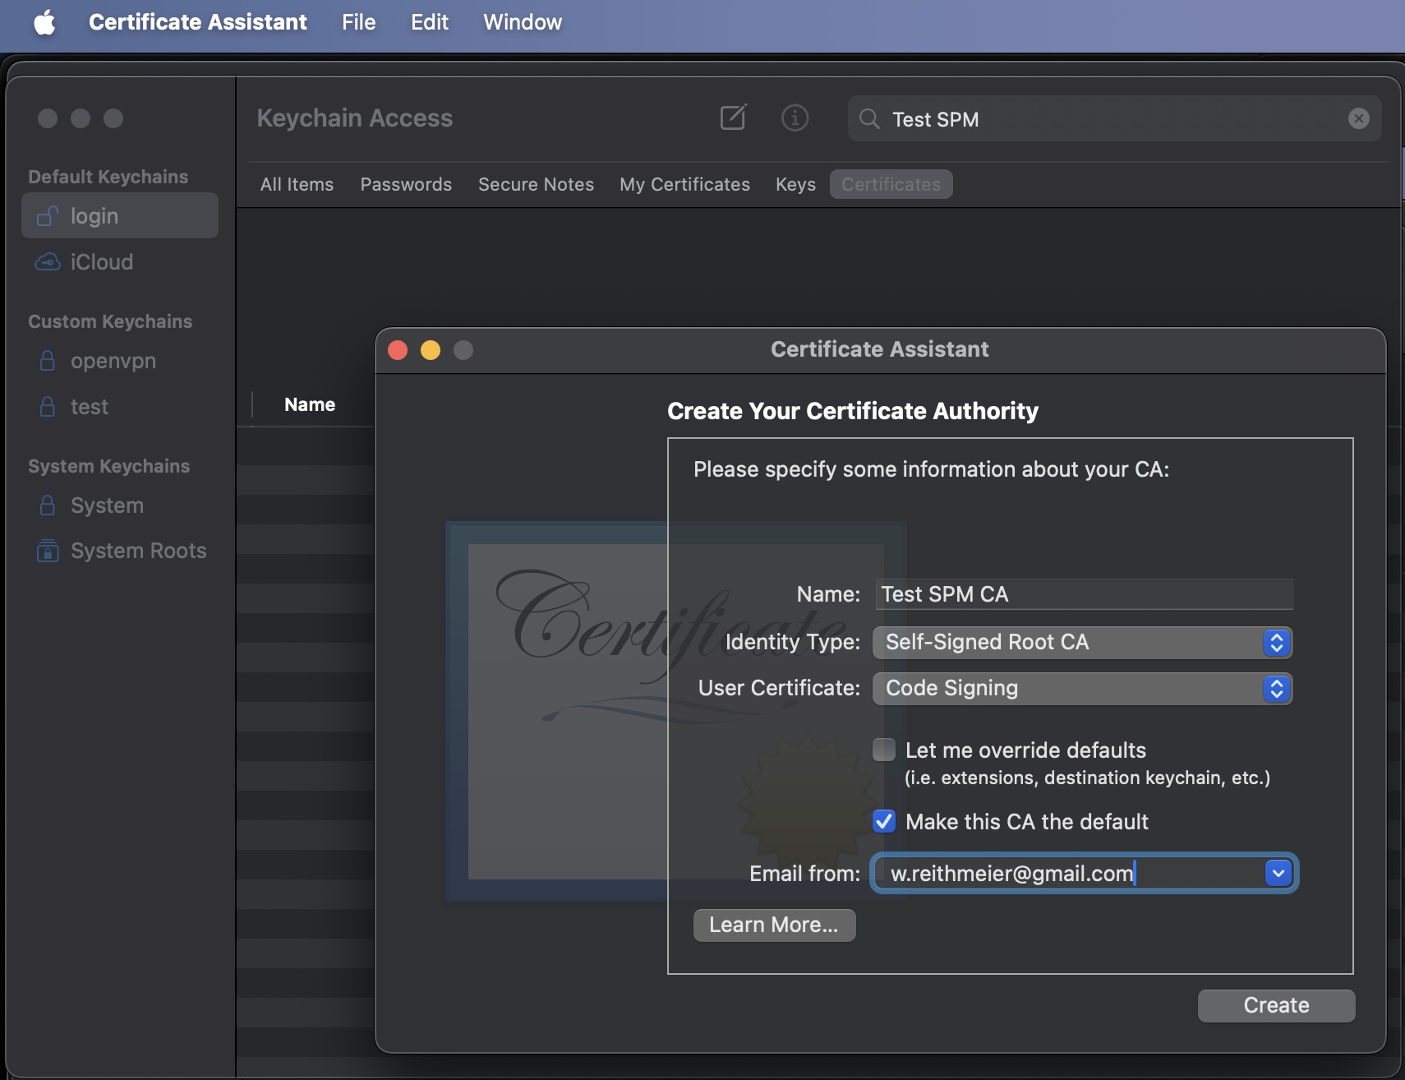This screenshot has height=1080, width=1405.
Task: Select the test custom keychain
Action: coord(120,407)
